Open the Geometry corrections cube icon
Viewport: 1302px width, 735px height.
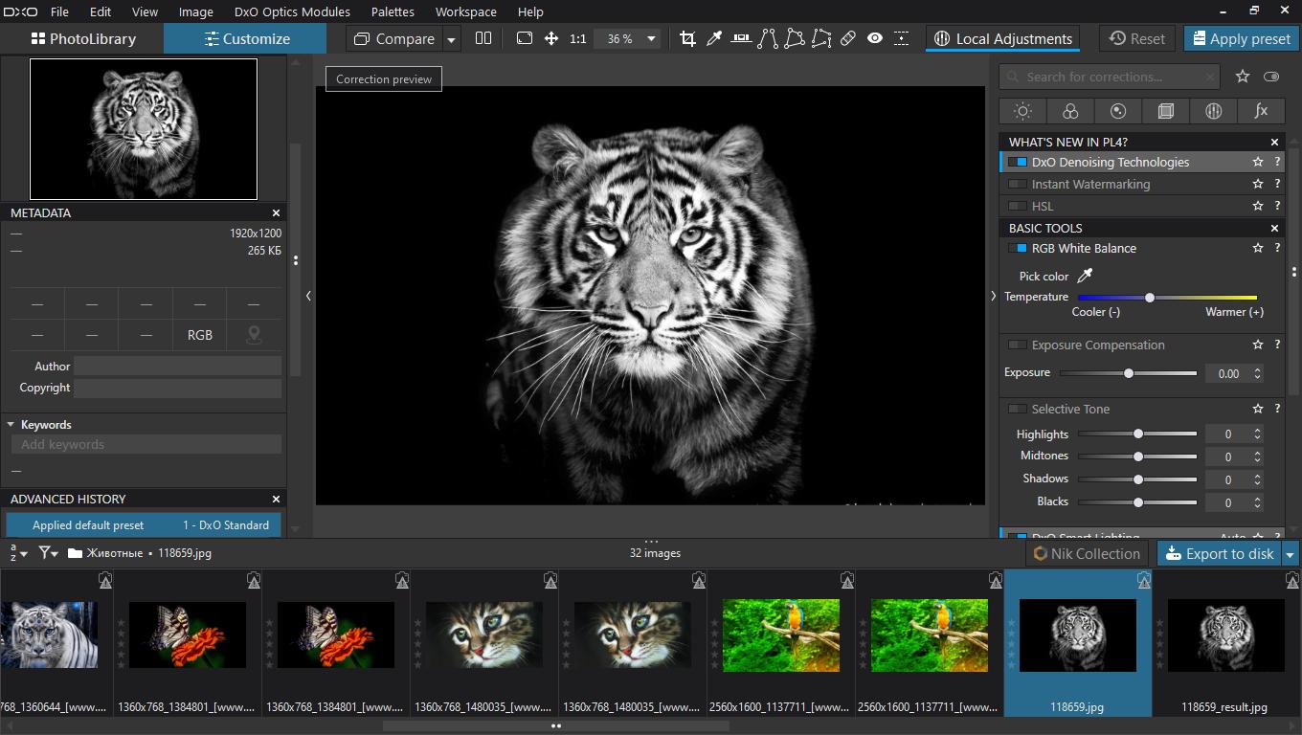1165,111
